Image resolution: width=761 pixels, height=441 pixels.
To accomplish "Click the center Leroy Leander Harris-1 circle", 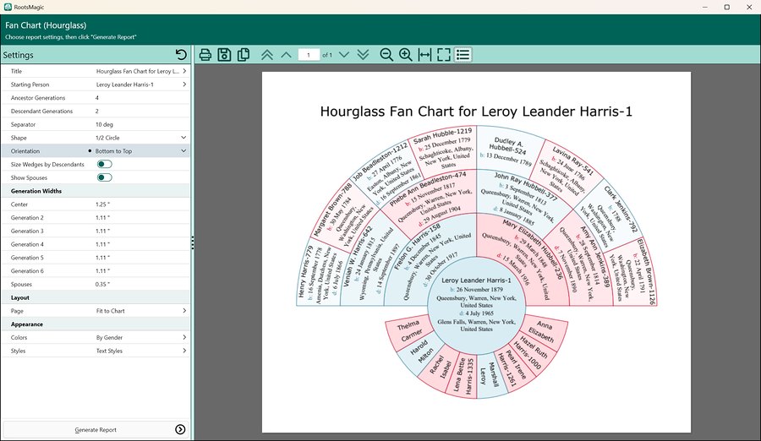I will pyautogui.click(x=476, y=305).
